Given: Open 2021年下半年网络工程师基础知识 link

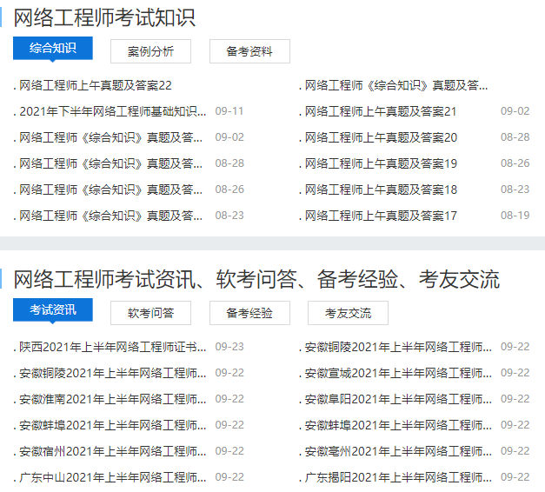Looking at the screenshot, I should coord(113,111).
